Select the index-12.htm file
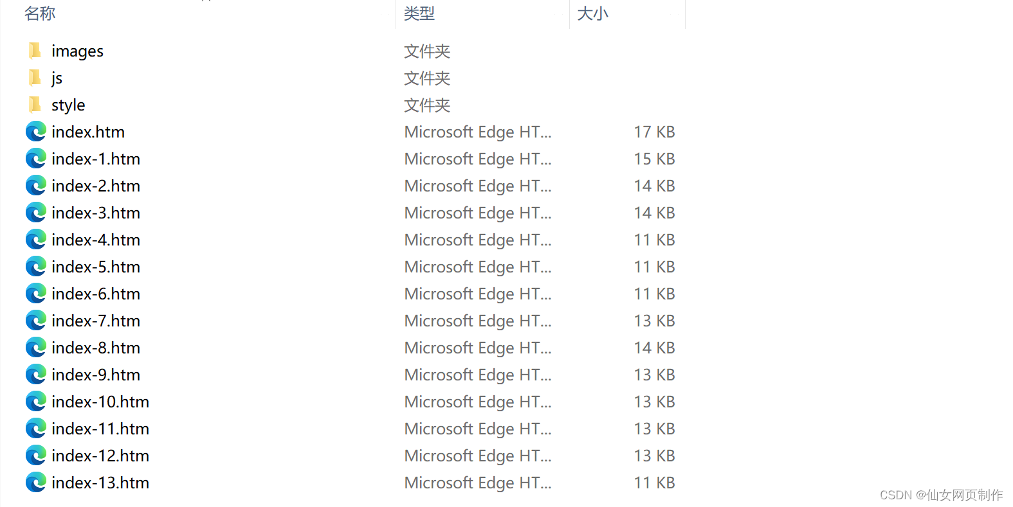 100,456
